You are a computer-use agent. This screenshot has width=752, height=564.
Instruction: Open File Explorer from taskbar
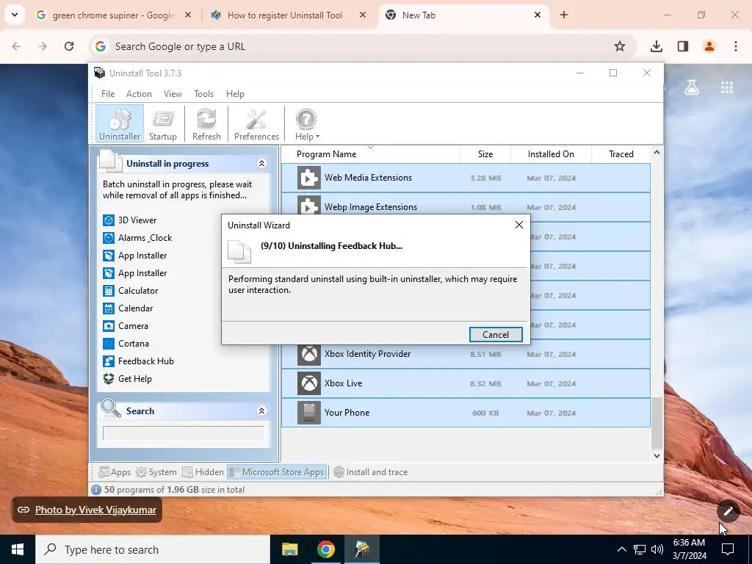coord(289,549)
